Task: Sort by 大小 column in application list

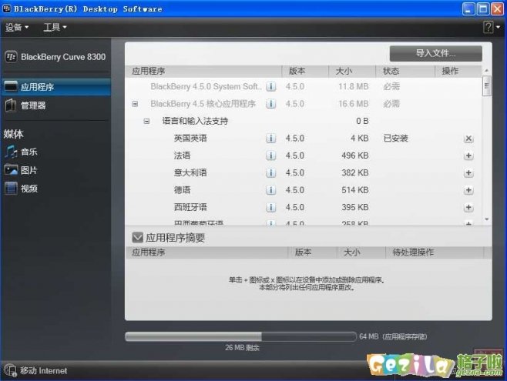Action: 352,71
